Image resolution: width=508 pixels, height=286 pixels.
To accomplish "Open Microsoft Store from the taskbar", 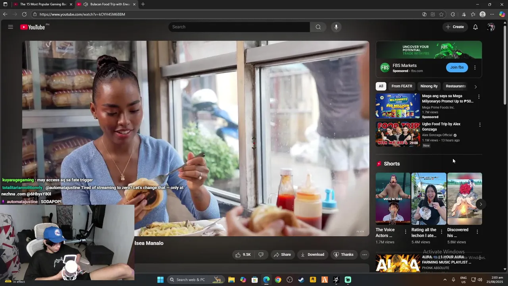I will pyautogui.click(x=255, y=280).
